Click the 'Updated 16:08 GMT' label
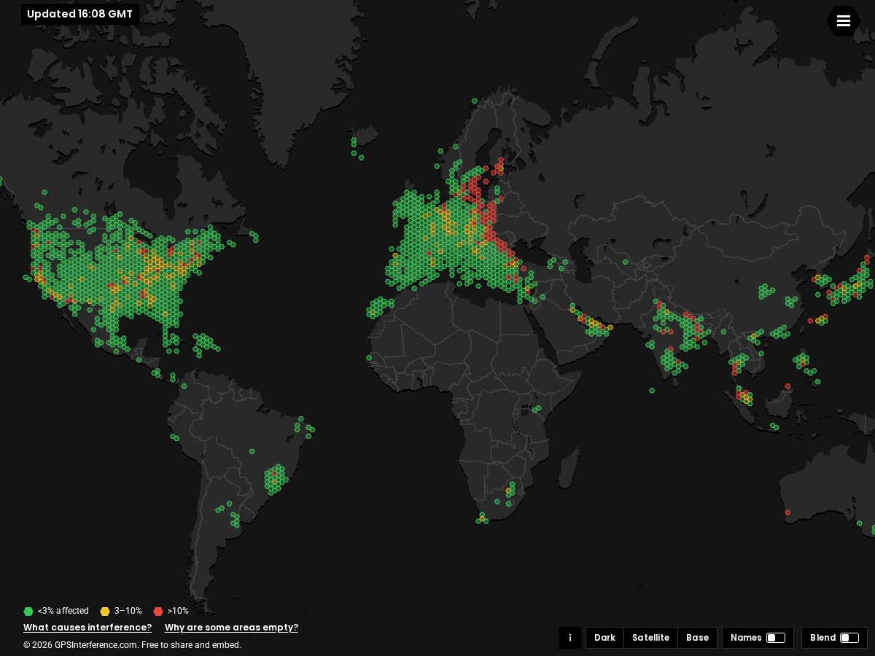The image size is (875, 656). (80, 14)
